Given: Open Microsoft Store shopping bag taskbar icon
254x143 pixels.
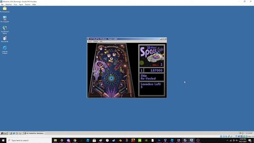Looking at the screenshot, I should click(x=94, y=140).
